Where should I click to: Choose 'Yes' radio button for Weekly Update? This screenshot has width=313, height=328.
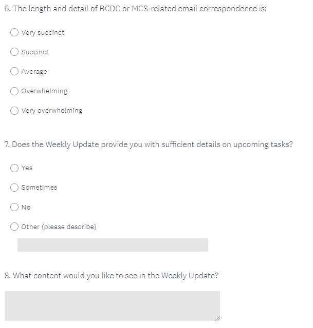(x=15, y=168)
